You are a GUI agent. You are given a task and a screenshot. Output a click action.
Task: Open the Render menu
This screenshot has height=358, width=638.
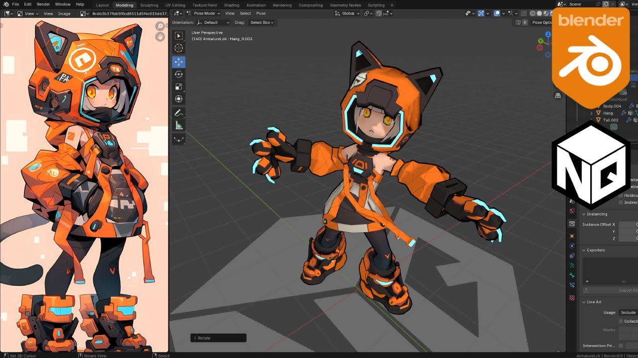click(43, 4)
